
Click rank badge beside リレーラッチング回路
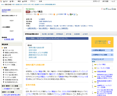[x=95, y=68]
